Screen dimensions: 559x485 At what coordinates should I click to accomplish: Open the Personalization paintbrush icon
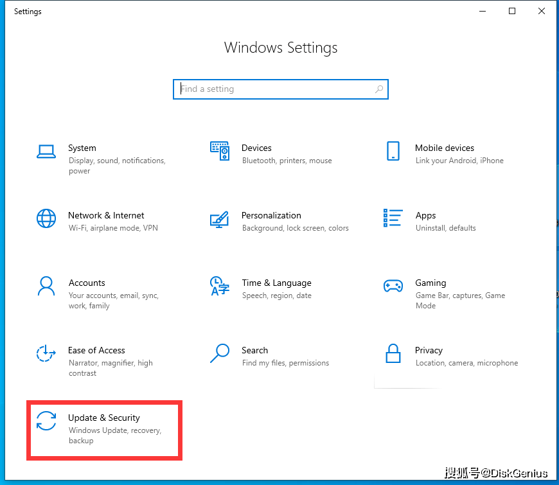pyautogui.click(x=219, y=219)
